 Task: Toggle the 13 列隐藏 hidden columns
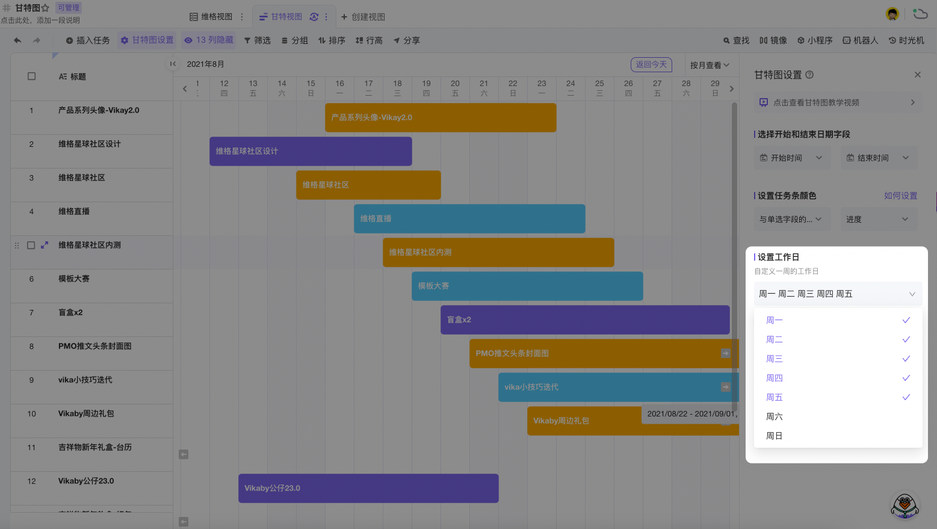tap(209, 40)
